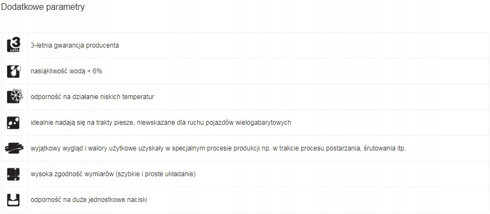Click text about trakty piesze suitability

coord(160,123)
